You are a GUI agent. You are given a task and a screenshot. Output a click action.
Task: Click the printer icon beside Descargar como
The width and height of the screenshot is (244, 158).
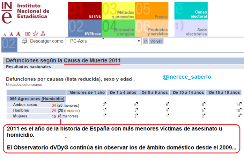(24, 41)
